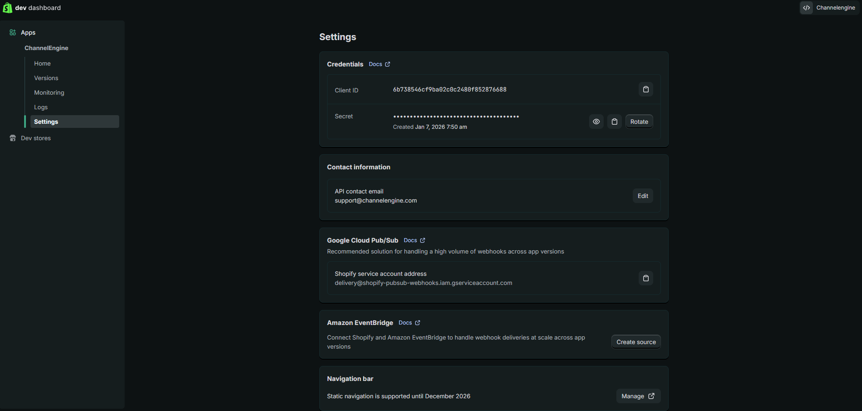Click the support@channelengine.com email text
The image size is (862, 411).
coord(376,200)
